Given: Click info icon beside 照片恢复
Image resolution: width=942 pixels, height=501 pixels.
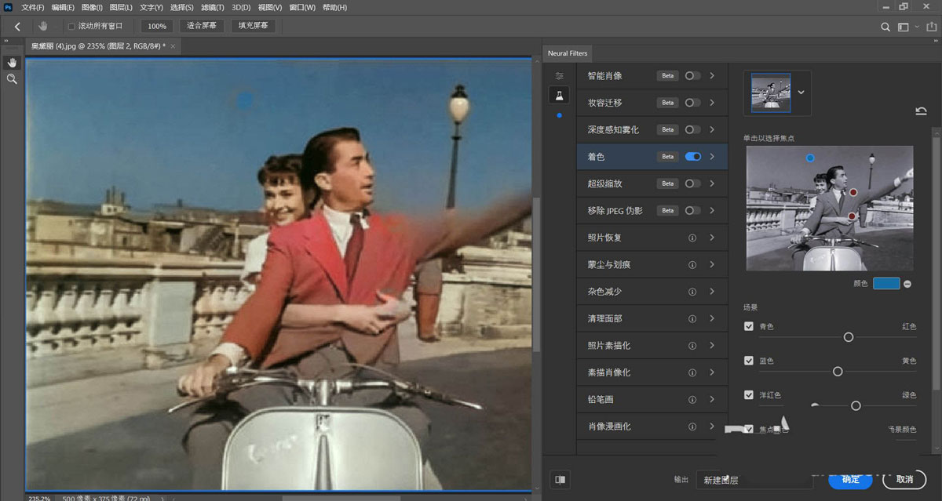Looking at the screenshot, I should pos(692,238).
